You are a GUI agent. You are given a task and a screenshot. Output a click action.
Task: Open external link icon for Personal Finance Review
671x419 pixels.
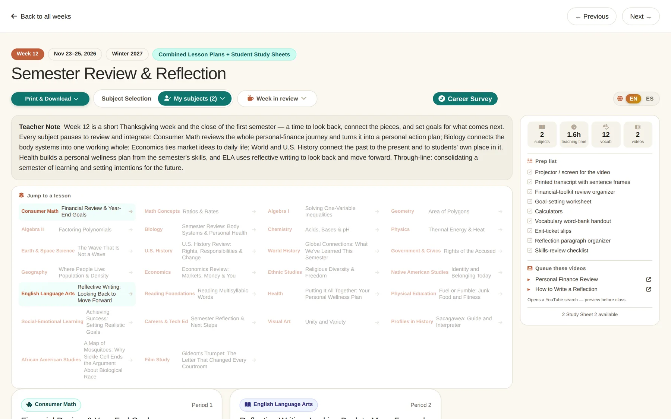coord(648,279)
